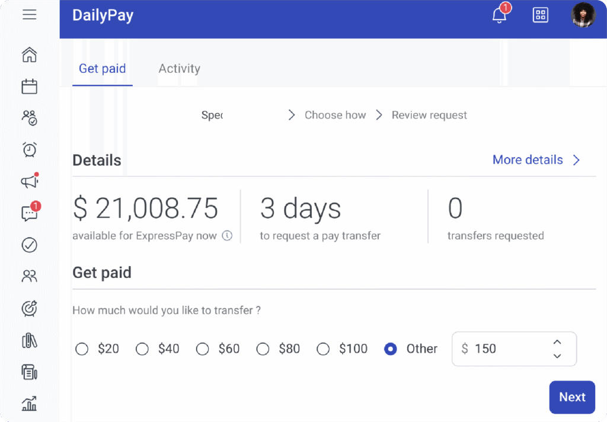Screen dimensions: 607x422
Task: Click the Next button
Action: click(572, 397)
